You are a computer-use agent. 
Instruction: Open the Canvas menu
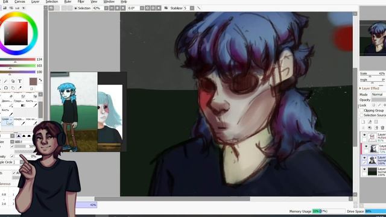click(20, 1)
